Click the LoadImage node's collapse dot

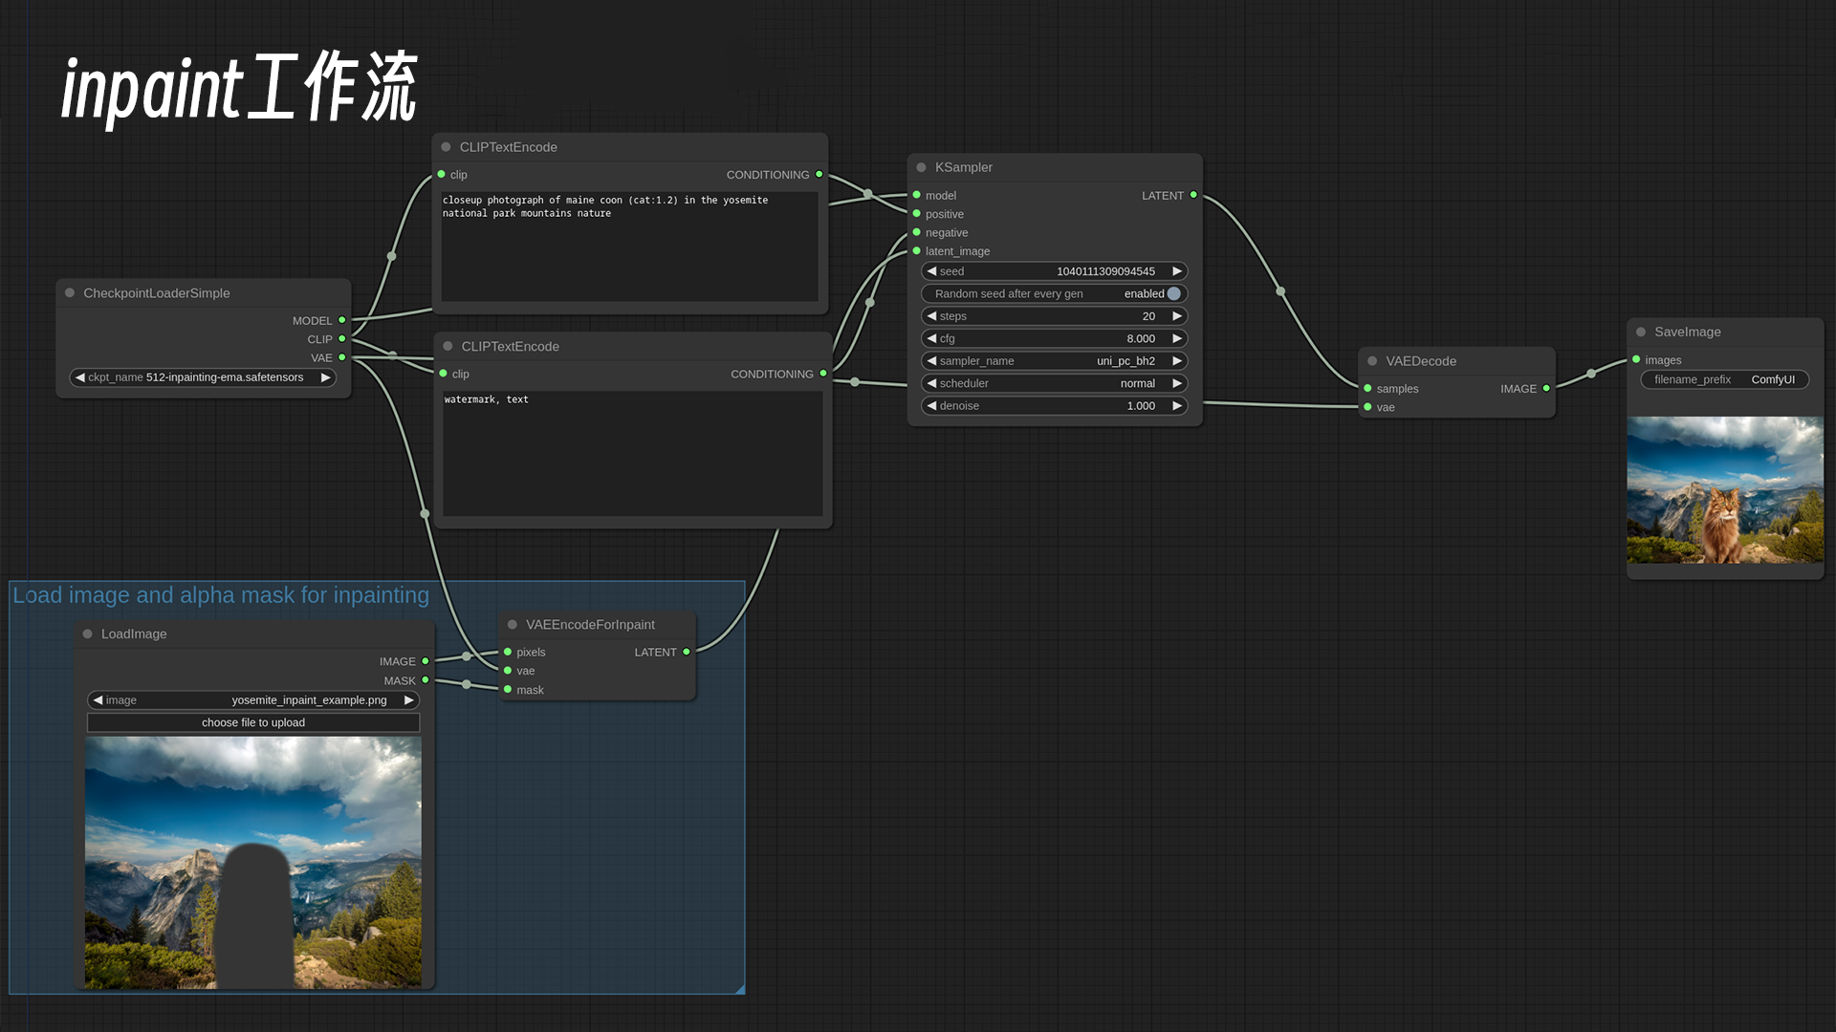pos(88,634)
